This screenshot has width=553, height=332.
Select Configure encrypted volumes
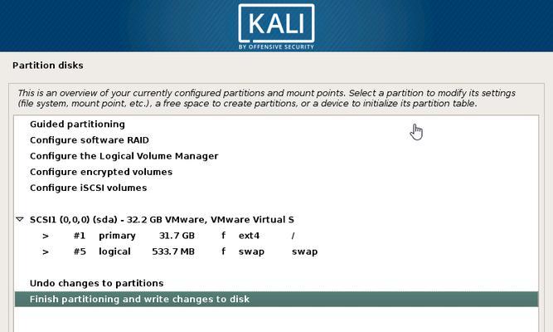click(x=101, y=172)
